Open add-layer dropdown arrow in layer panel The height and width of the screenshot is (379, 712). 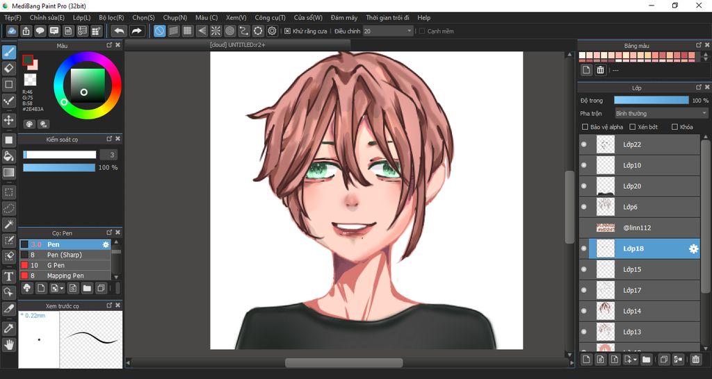[x=636, y=360]
